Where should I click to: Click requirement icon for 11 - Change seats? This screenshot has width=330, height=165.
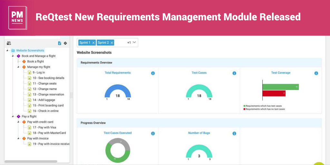pos(29,83)
